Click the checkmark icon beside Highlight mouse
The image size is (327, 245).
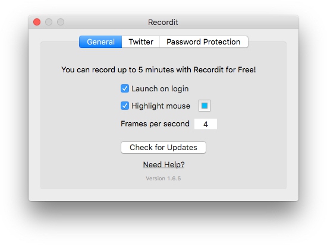(x=125, y=106)
